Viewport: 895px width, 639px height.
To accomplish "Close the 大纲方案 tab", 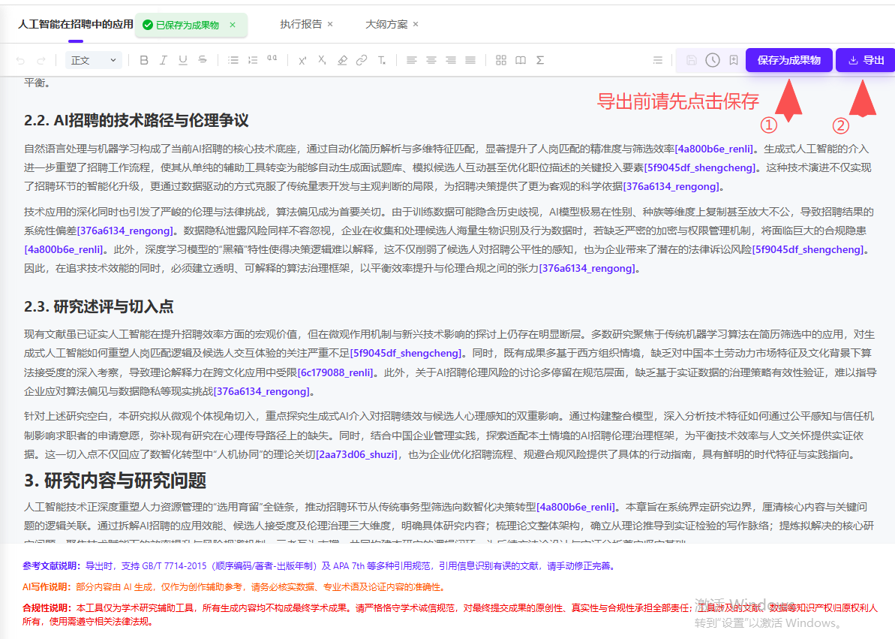I will pos(416,24).
